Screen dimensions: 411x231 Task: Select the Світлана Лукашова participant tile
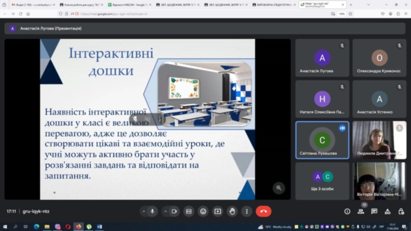pos(322,140)
